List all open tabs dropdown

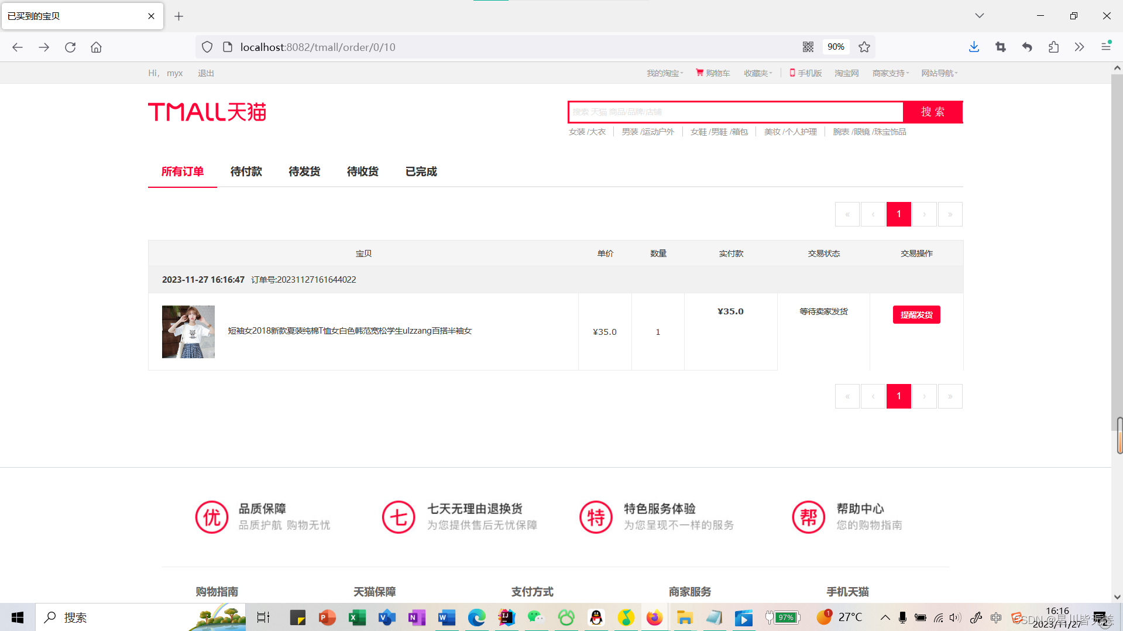980,16
